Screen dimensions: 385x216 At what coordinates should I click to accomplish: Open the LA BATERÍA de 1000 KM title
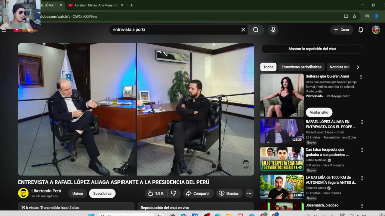331,180
